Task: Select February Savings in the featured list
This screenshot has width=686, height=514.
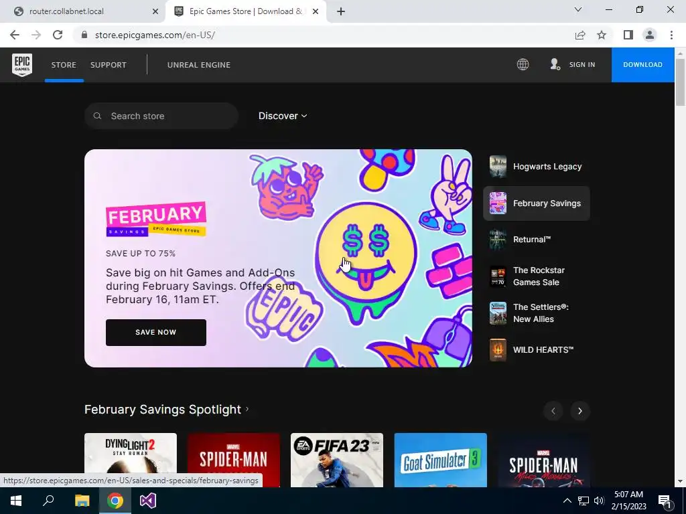Action: [x=537, y=203]
